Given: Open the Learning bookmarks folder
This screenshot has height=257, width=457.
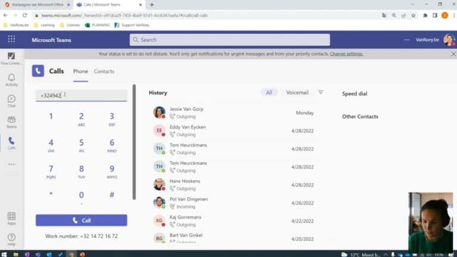Looking at the screenshot, I should (44, 25).
